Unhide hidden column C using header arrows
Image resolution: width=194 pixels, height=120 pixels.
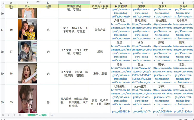click(38, 2)
